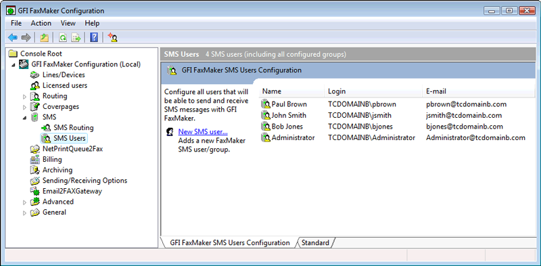Switch to the Standard tab

pyautogui.click(x=315, y=243)
